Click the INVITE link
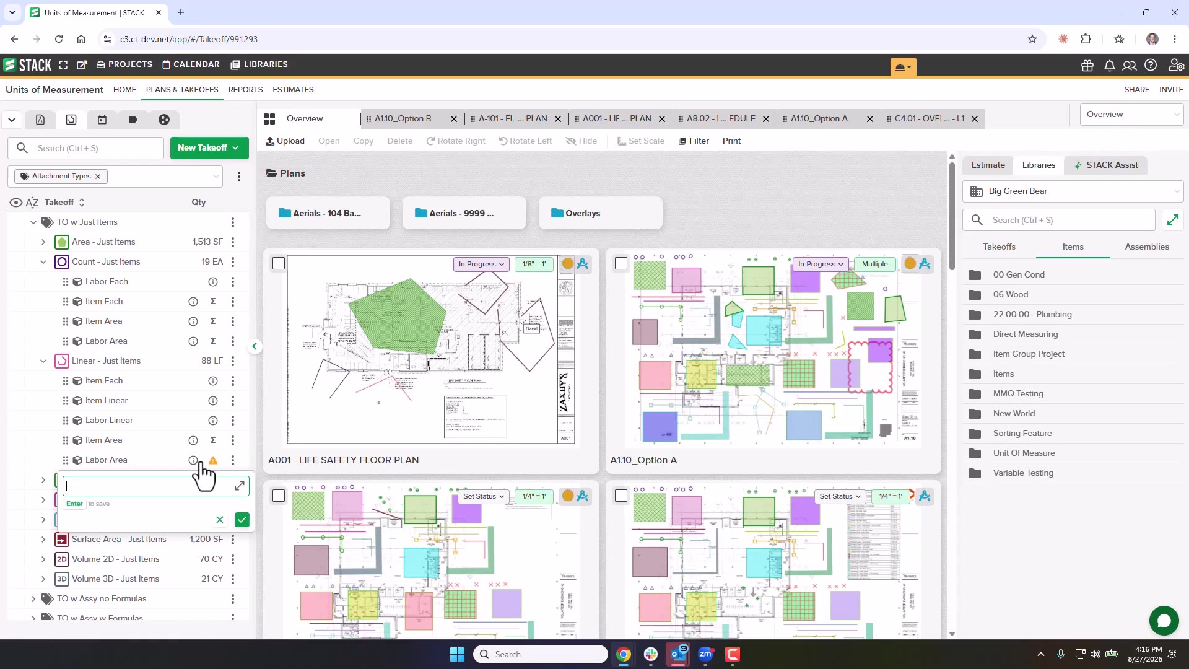This screenshot has width=1189, height=669. click(x=1171, y=90)
